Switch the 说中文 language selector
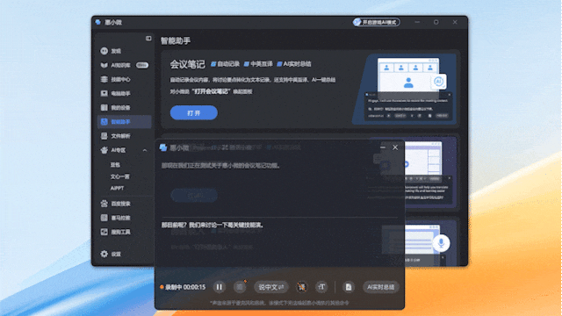The height and width of the screenshot is (316, 562). (x=271, y=287)
